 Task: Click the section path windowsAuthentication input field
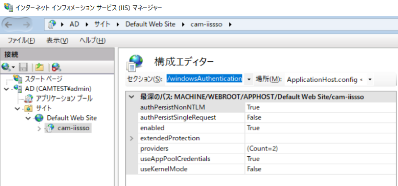pos(204,79)
